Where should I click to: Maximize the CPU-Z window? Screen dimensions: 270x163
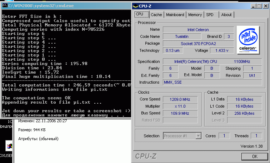coord(259,6)
